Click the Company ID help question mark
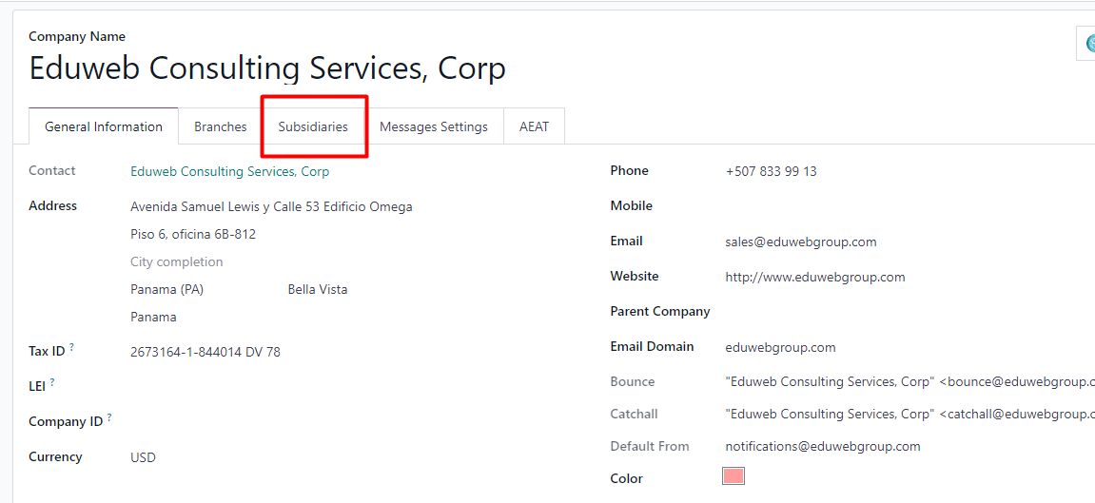1095x503 pixels. click(109, 417)
